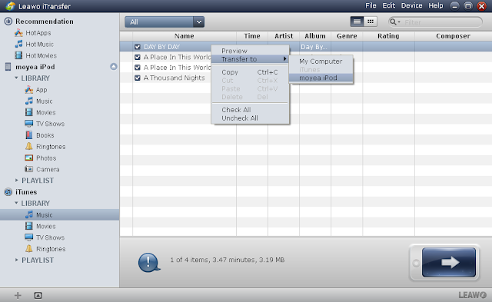Open TV Shows under moyea iPod library
Image resolution: width=492 pixels, height=302 pixels.
(50, 124)
